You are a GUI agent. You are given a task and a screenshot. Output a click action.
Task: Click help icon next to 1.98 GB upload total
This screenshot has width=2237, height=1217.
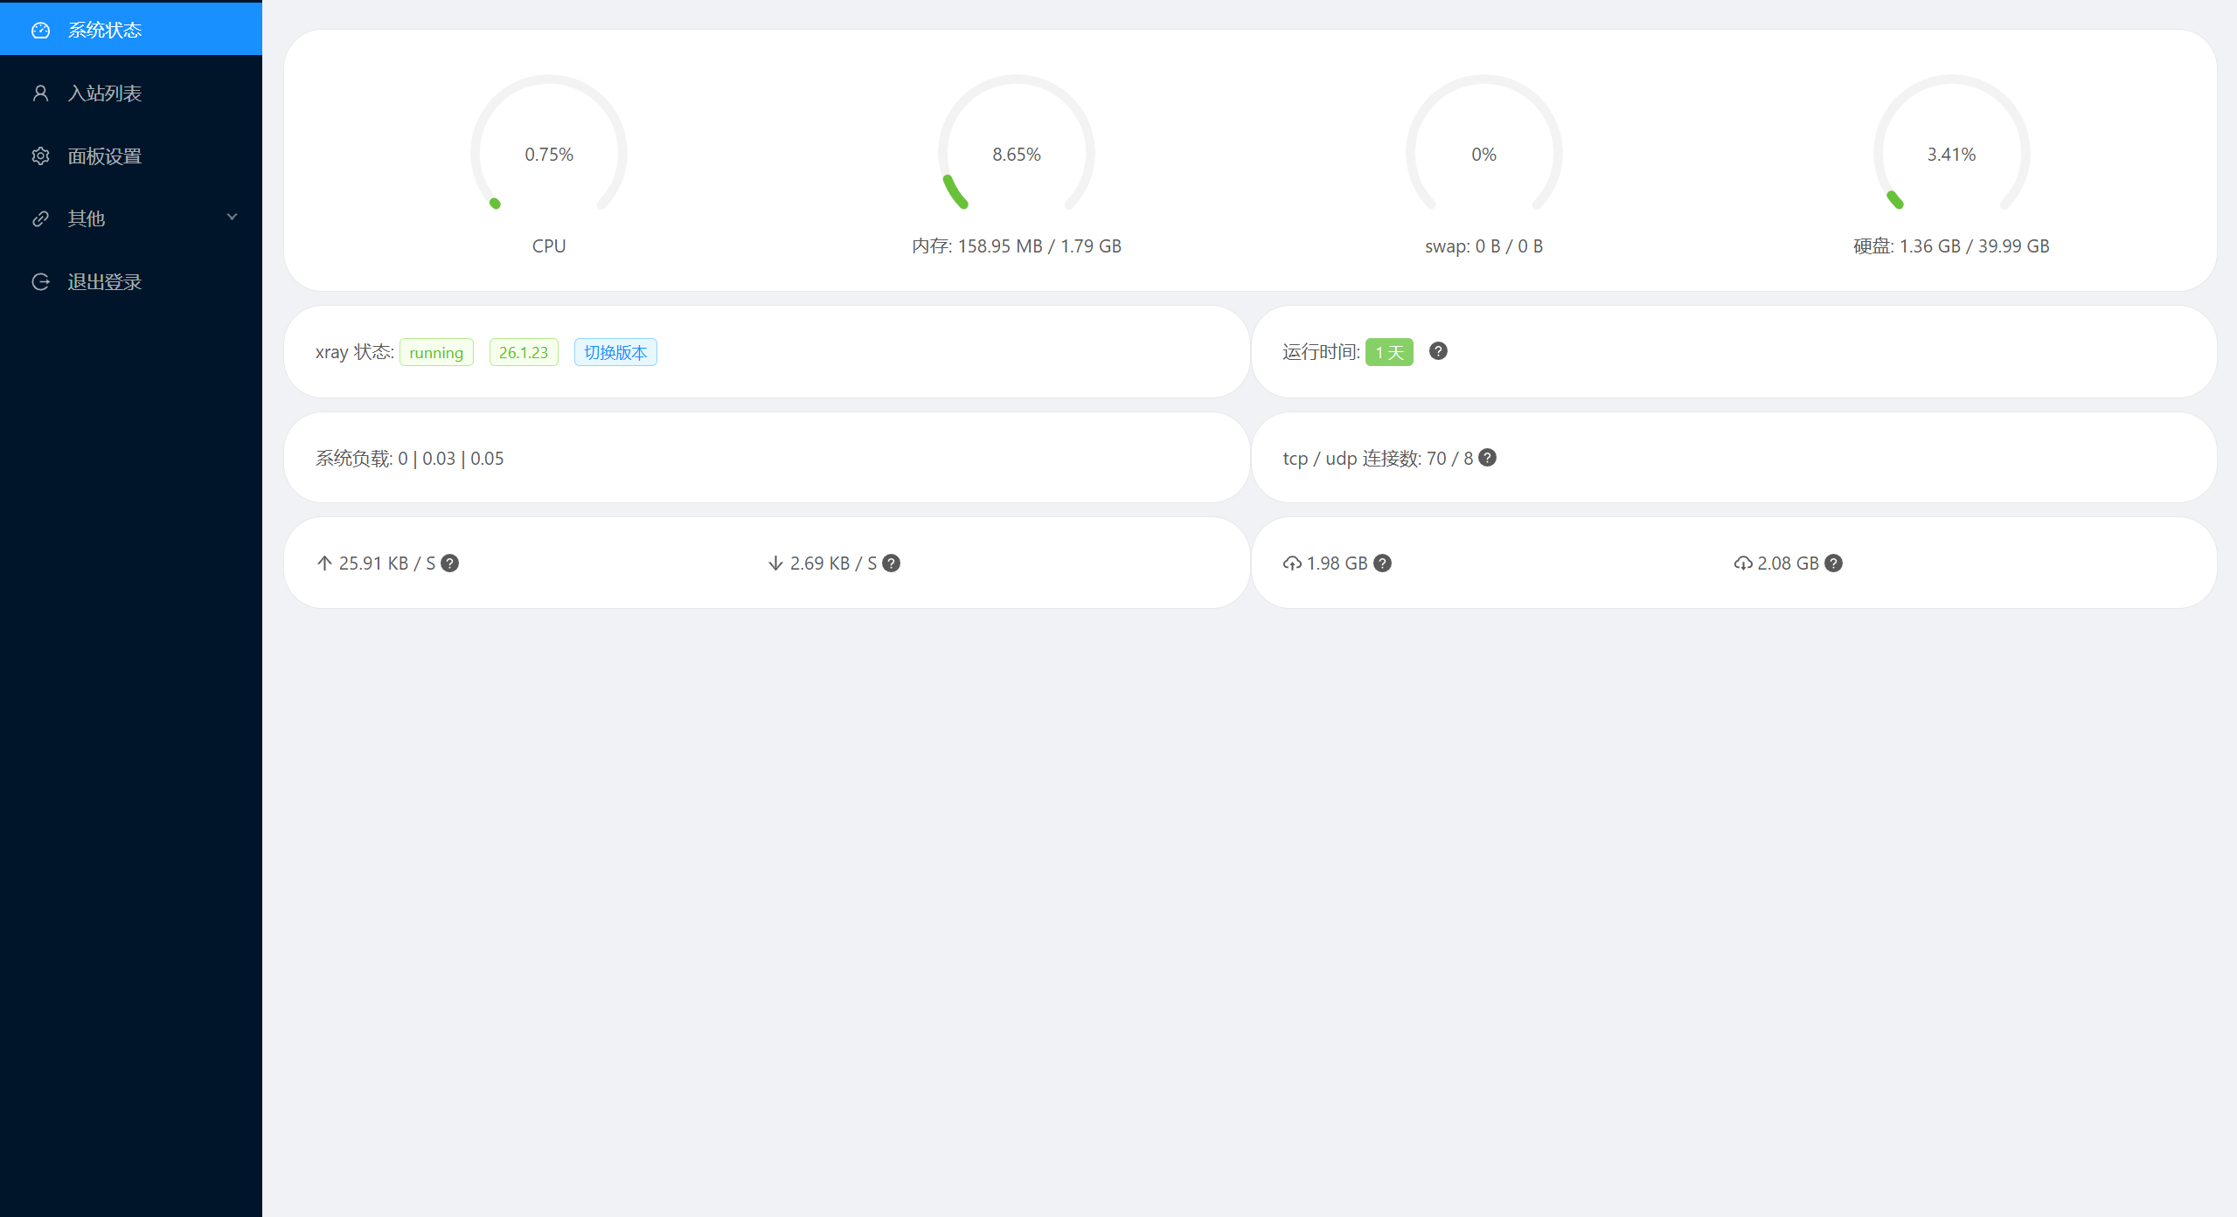1382,564
